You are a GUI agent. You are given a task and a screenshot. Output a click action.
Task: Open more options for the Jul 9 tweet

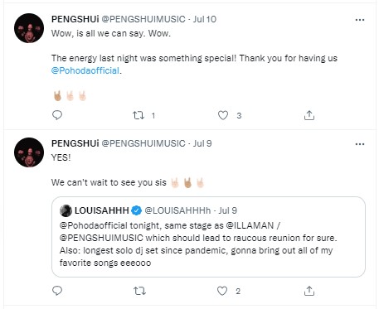360,144
